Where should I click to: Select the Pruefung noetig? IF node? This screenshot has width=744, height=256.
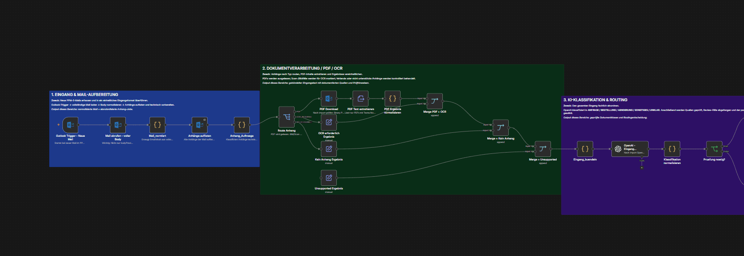point(714,149)
